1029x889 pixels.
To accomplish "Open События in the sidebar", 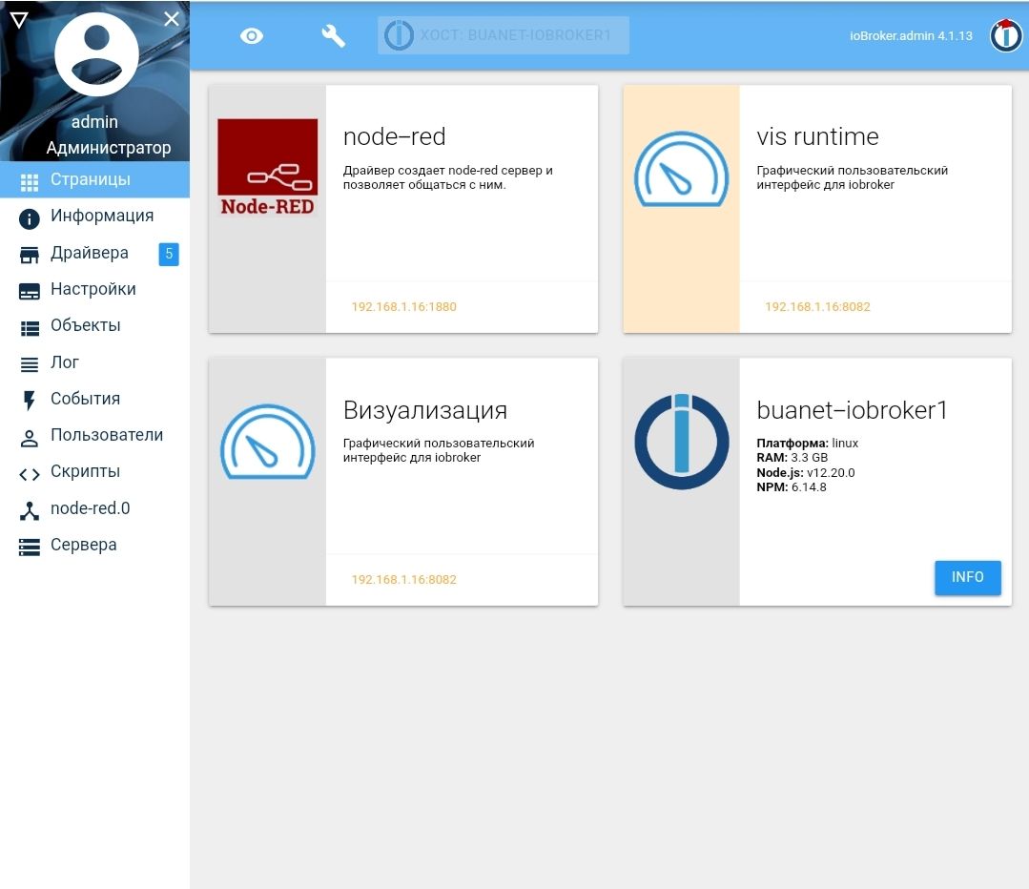I will (x=94, y=399).
